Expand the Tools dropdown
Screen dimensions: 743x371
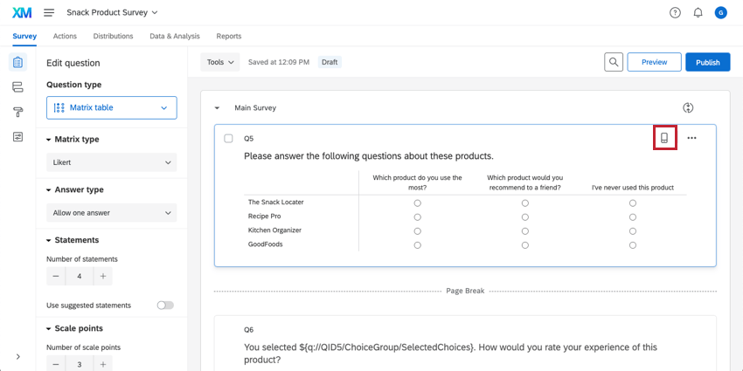220,62
